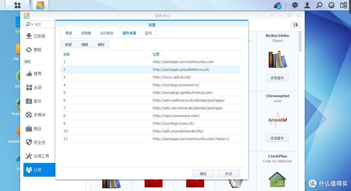Select source spk.nas-mirror.de

150,108
